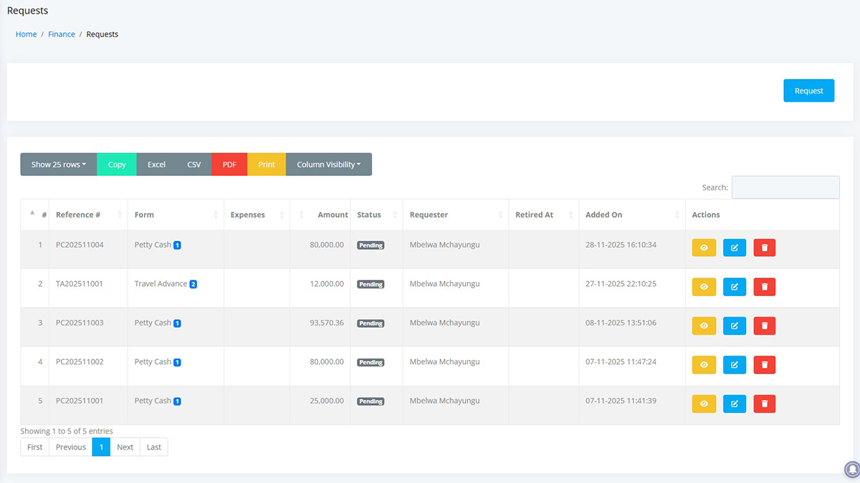This screenshot has width=860, height=483.
Task: Open the notification bell icon
Action: (x=851, y=469)
